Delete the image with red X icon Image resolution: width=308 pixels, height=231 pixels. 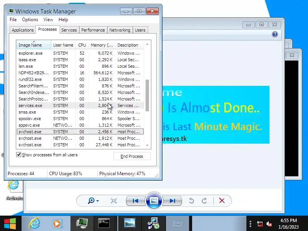pos(222,201)
